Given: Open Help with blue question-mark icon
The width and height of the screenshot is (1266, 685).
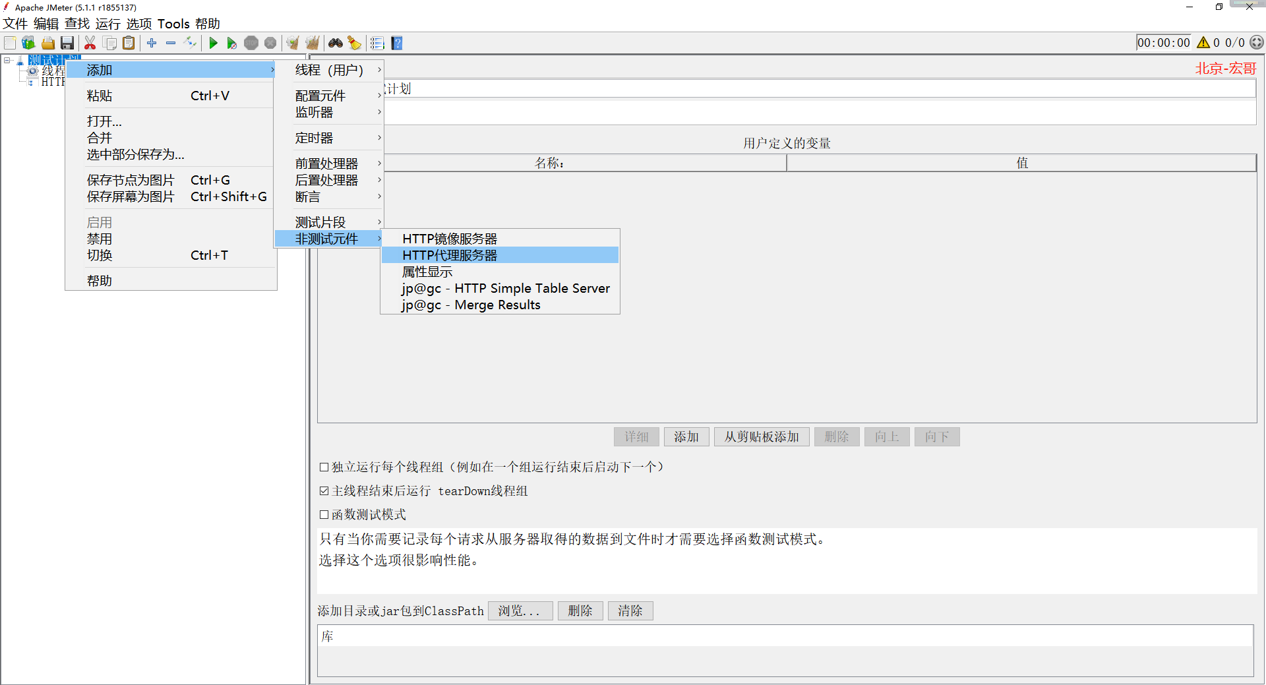Looking at the screenshot, I should coord(397,43).
